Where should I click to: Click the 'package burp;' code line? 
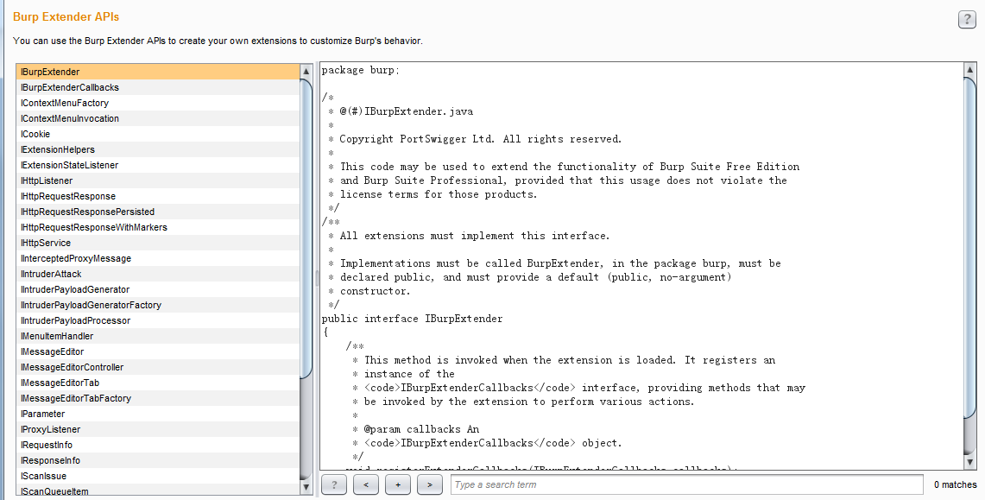tap(361, 70)
